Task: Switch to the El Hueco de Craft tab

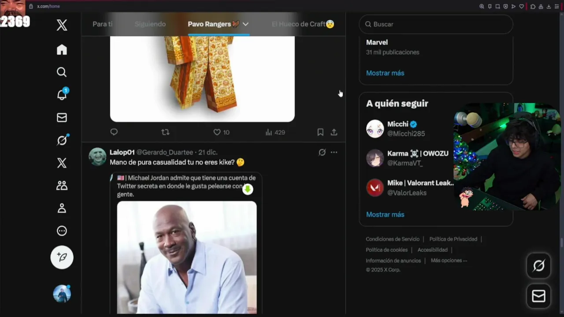Action: click(303, 24)
